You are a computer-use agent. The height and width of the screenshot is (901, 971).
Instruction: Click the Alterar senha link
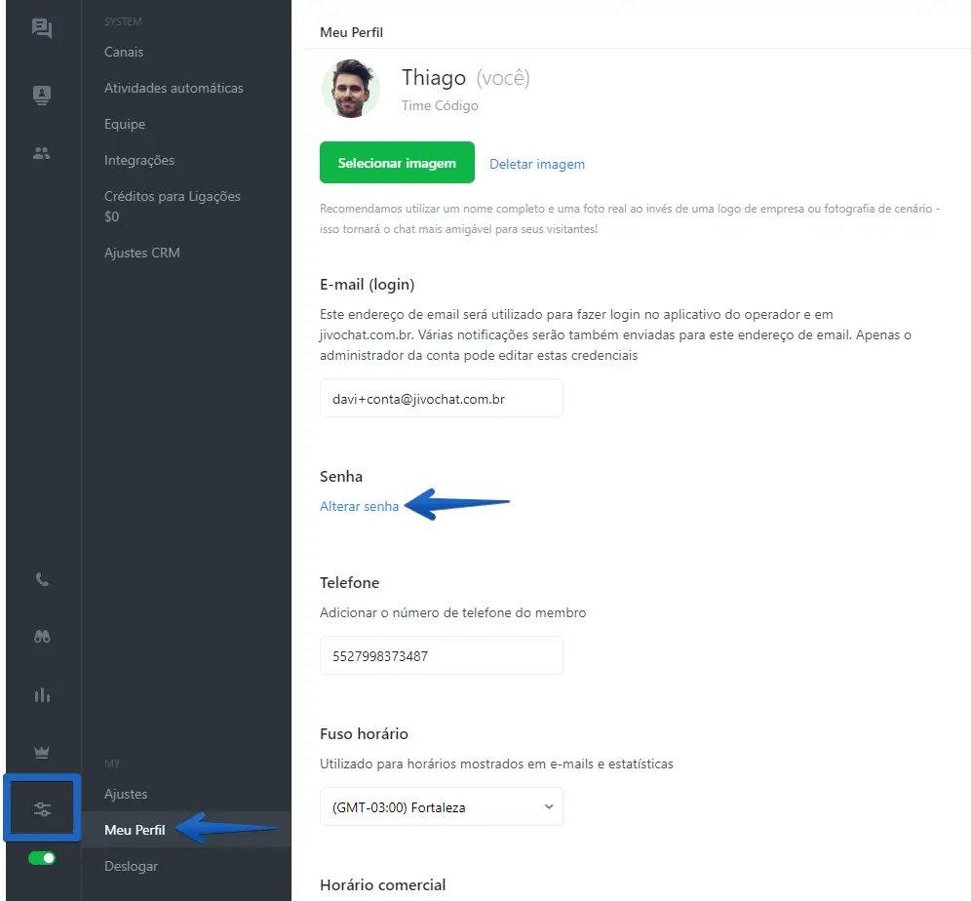[x=359, y=506]
